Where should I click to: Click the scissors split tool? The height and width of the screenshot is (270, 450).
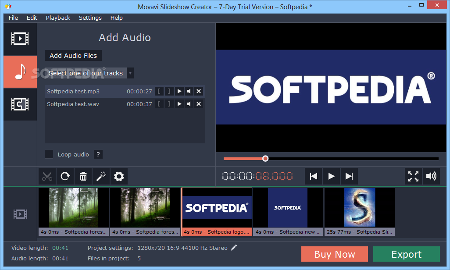(47, 176)
